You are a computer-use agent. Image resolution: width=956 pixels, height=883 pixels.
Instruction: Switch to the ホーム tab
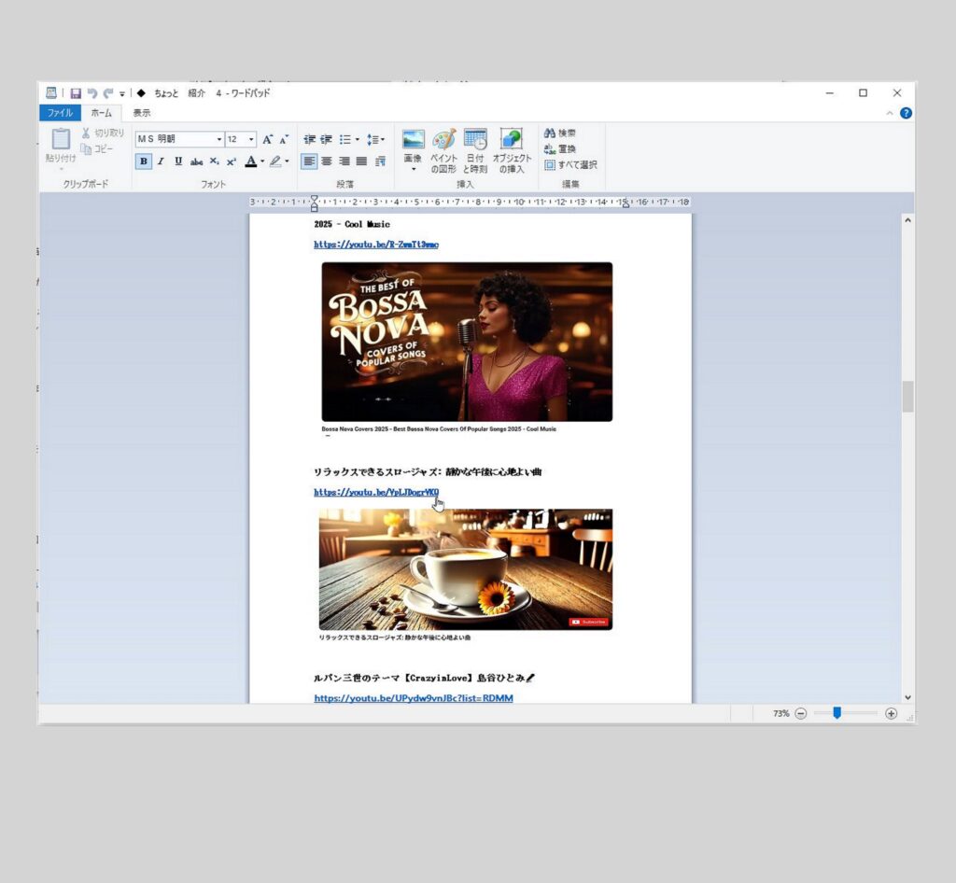pos(101,113)
